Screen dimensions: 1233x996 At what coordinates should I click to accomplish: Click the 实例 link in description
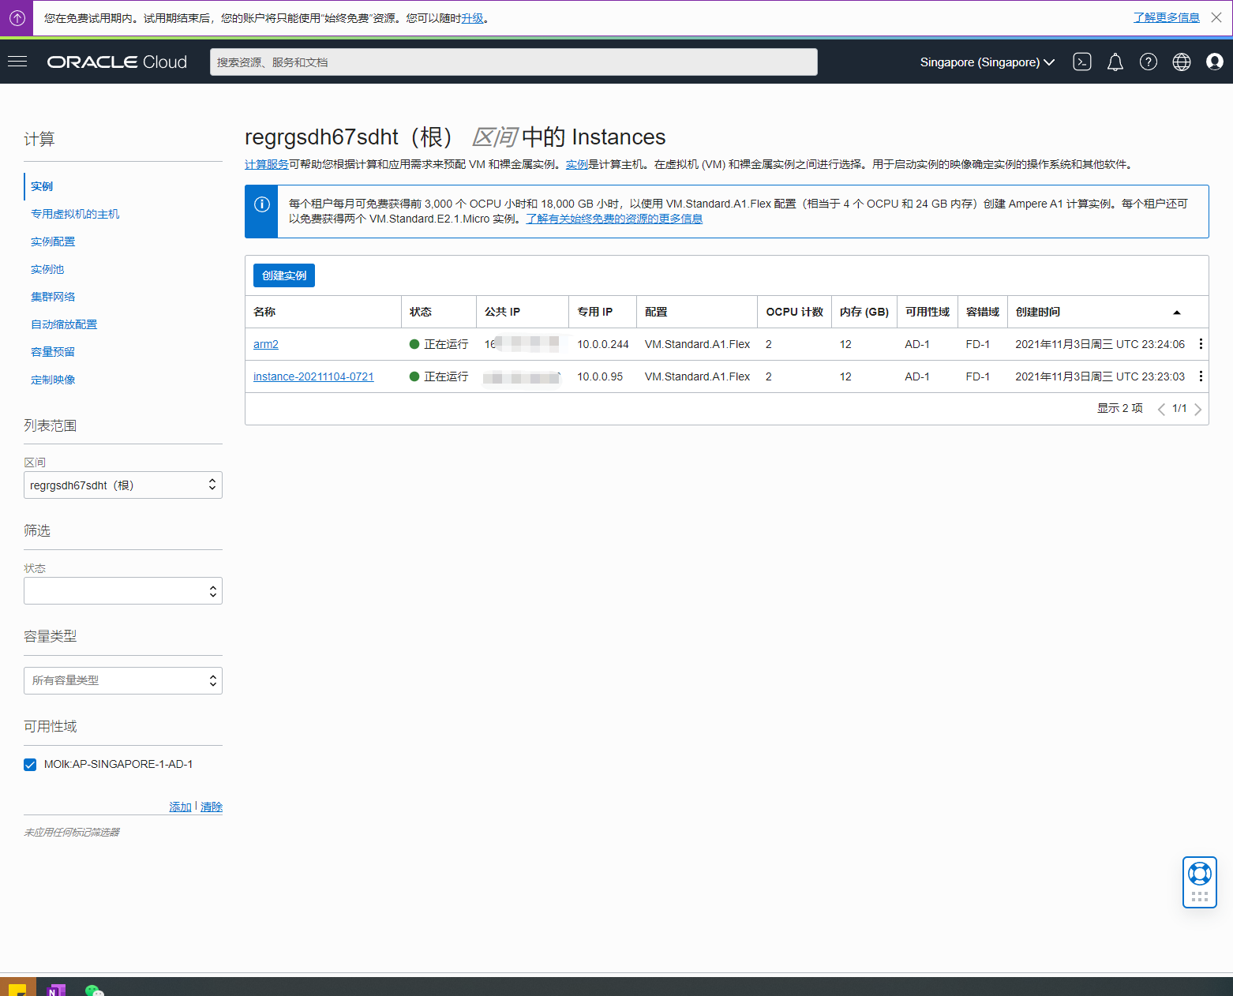coord(577,164)
